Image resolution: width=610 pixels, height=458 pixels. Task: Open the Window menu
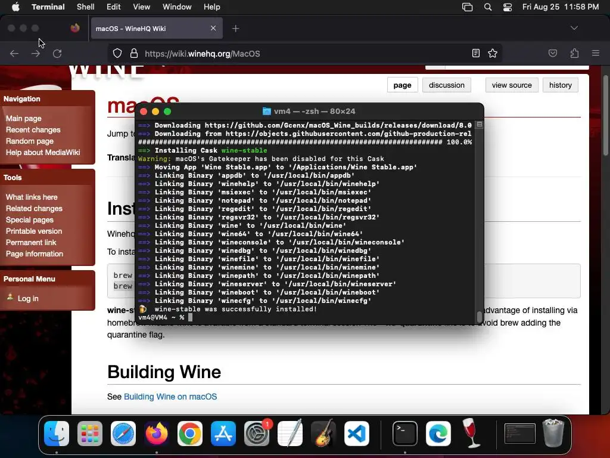(x=177, y=7)
